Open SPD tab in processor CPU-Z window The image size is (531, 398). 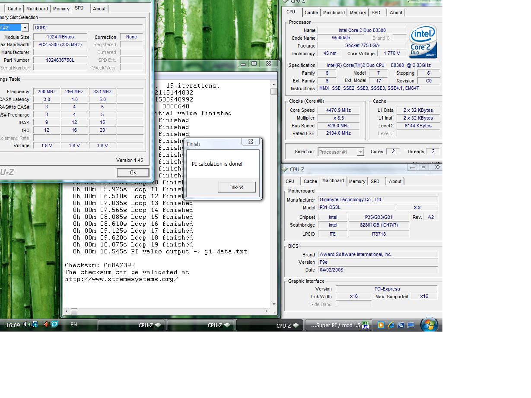click(376, 13)
